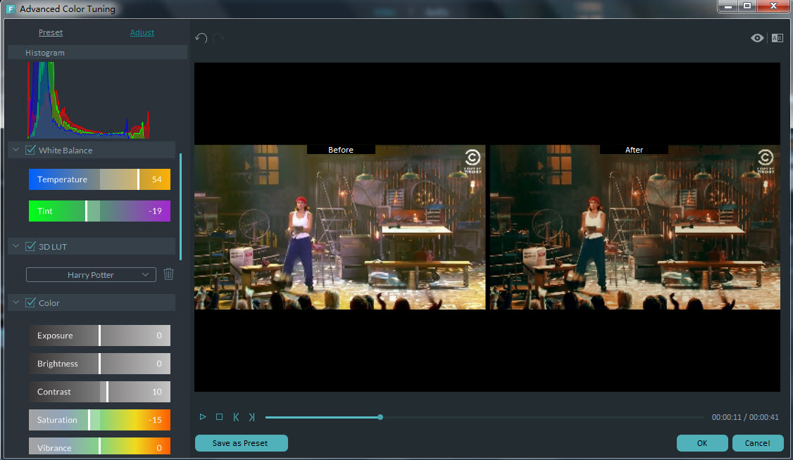Click the Saturation value -15
This screenshot has height=460, width=793.
[155, 420]
